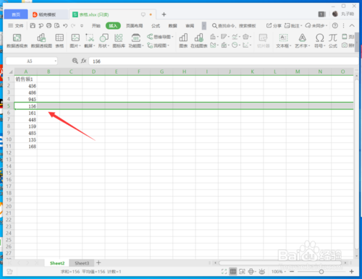Toggle the eye-protection mode status icon
362x279 pixels.
coord(262,272)
